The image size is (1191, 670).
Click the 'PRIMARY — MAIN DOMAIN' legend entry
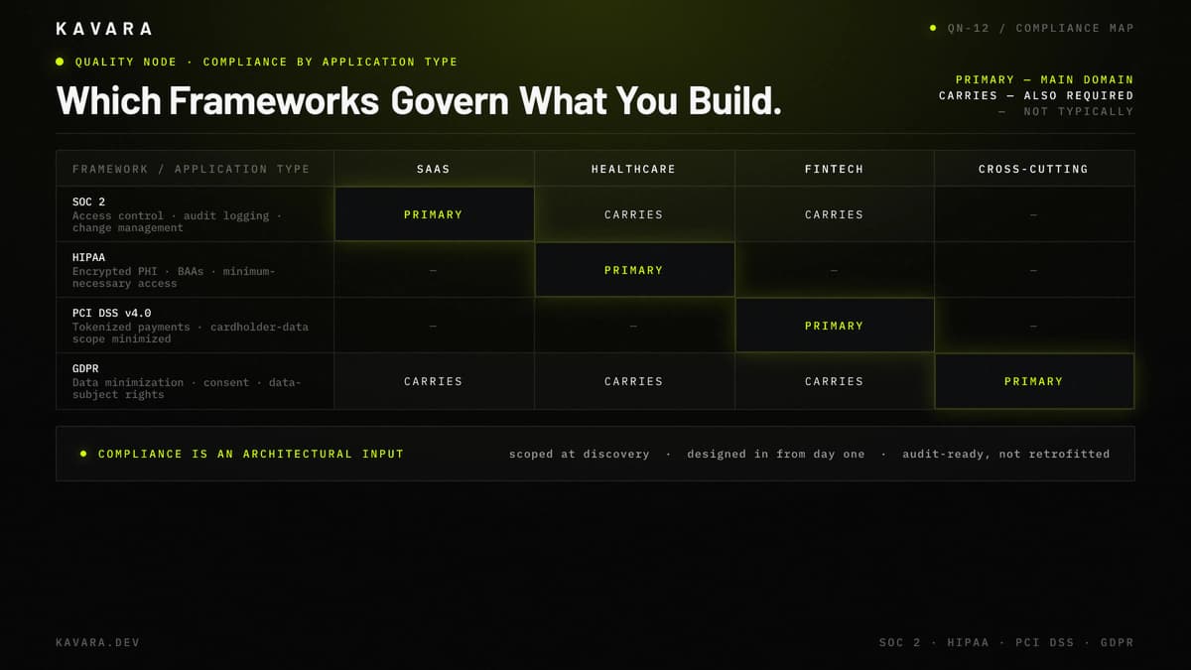pyautogui.click(x=1044, y=79)
